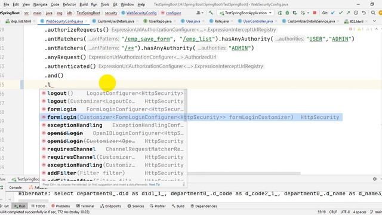This screenshot has height=215, width=382.
Task: Click the 4 spaces indent setting
Action: 359,212
